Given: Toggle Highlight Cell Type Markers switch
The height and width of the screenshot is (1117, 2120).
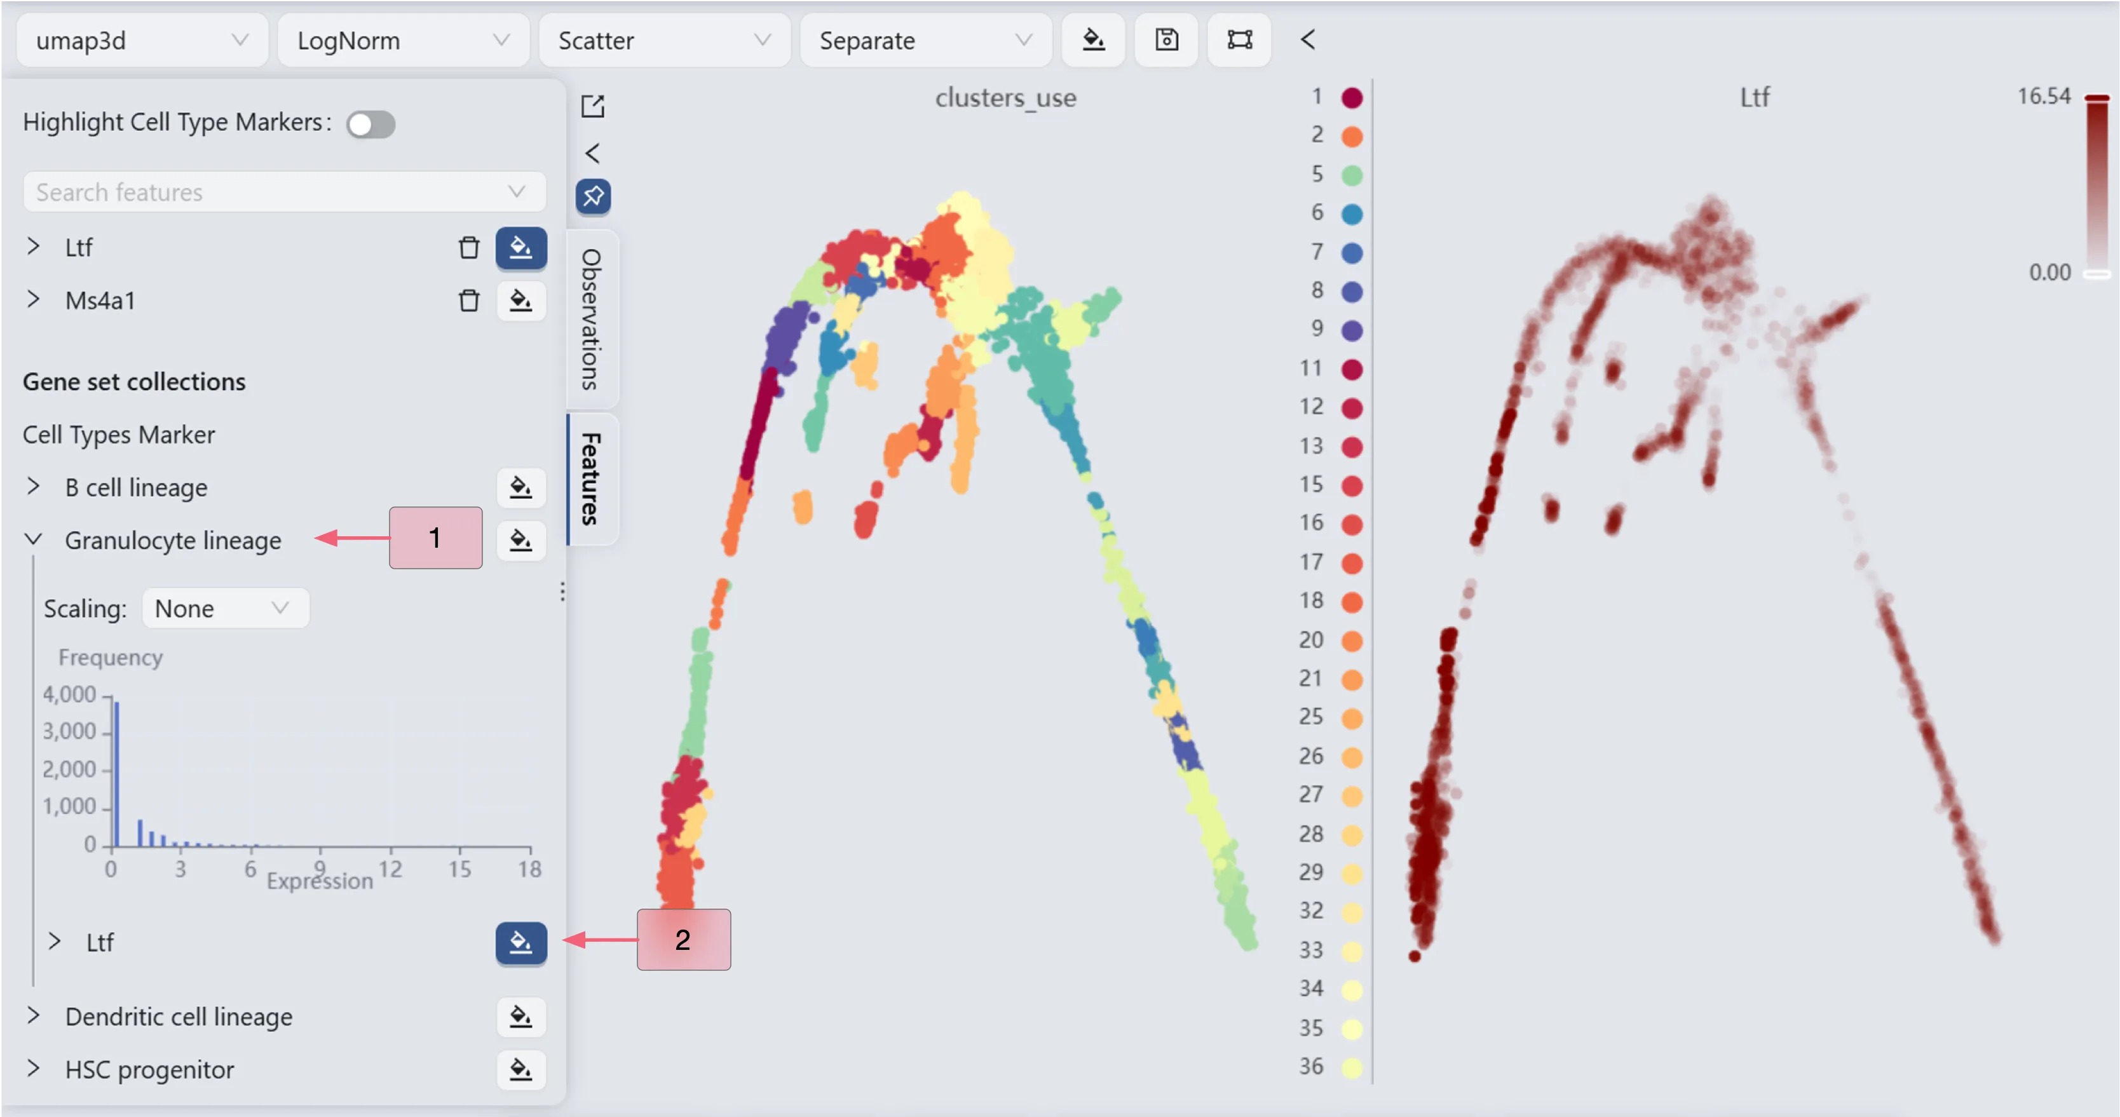Looking at the screenshot, I should pyautogui.click(x=370, y=125).
